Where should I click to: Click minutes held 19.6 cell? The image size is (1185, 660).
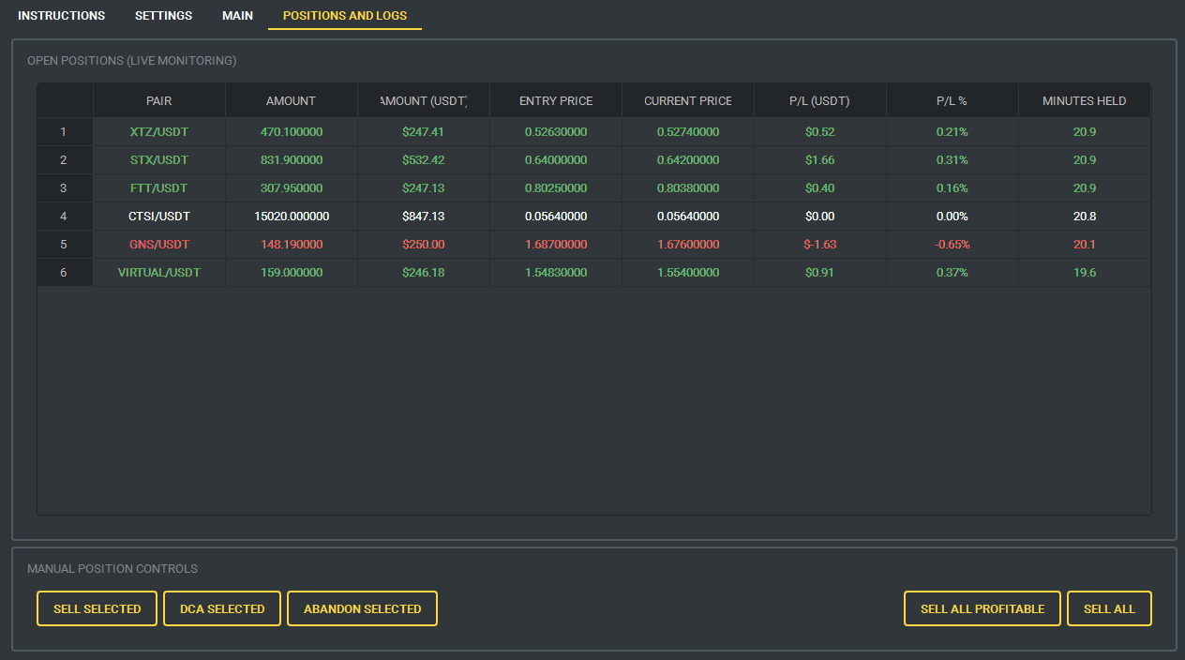[1085, 273]
